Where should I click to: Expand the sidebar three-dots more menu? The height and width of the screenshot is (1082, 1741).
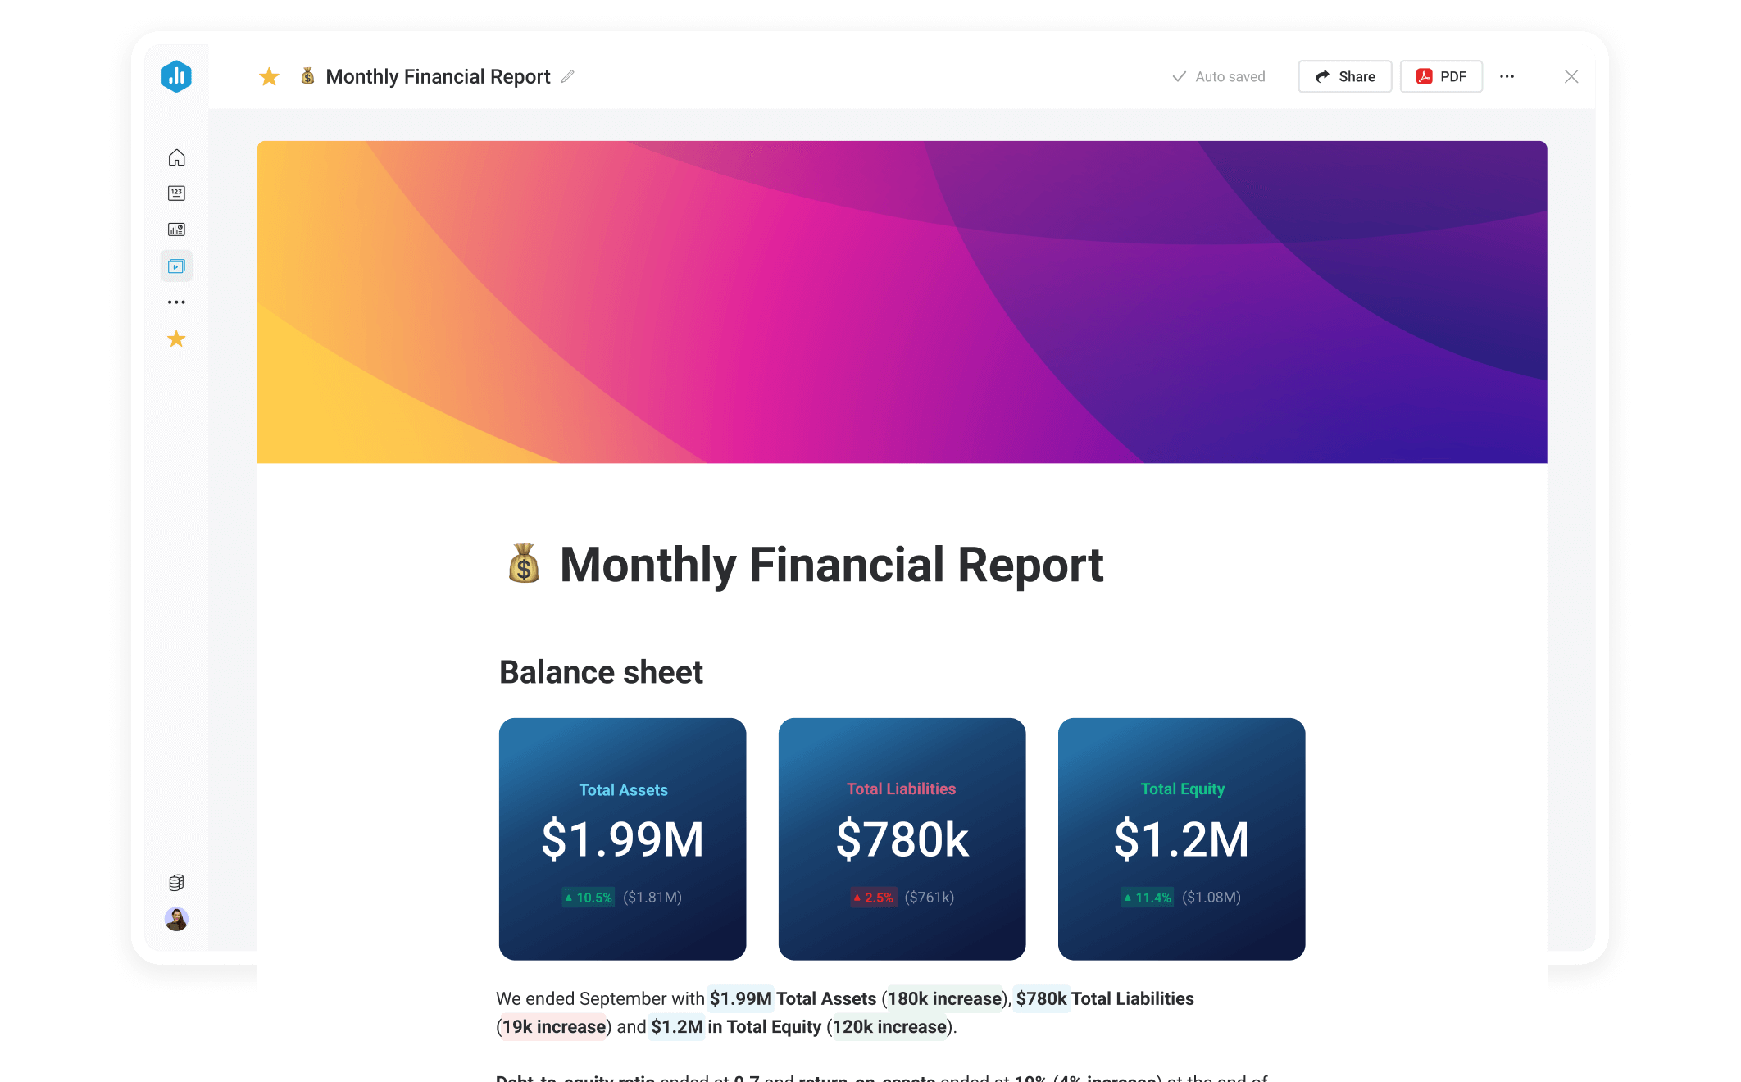[176, 302]
